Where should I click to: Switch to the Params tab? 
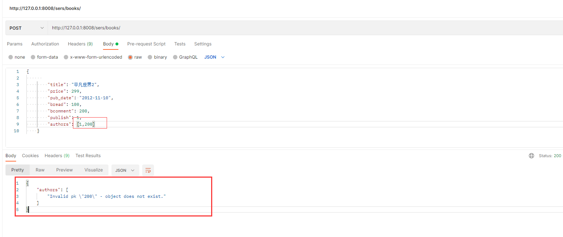[x=15, y=44]
